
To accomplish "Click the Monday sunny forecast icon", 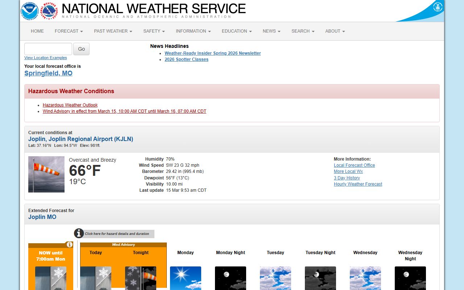I will 186,278.
